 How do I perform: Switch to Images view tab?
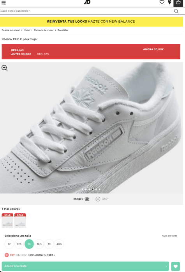point(81,199)
